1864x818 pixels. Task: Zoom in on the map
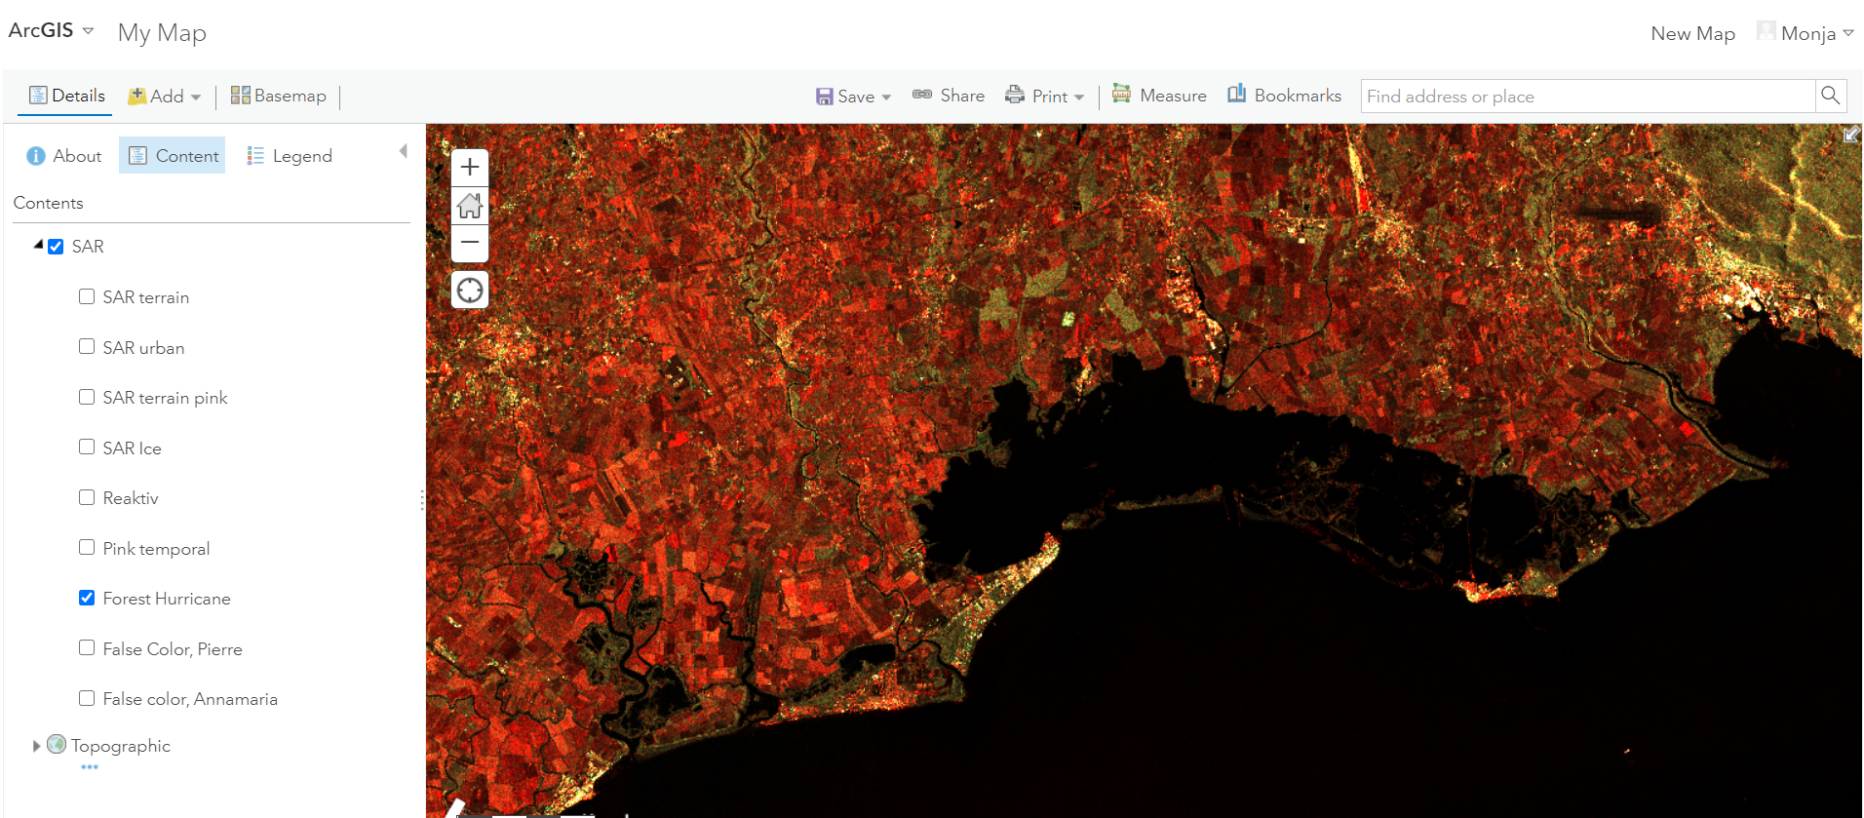tap(470, 167)
